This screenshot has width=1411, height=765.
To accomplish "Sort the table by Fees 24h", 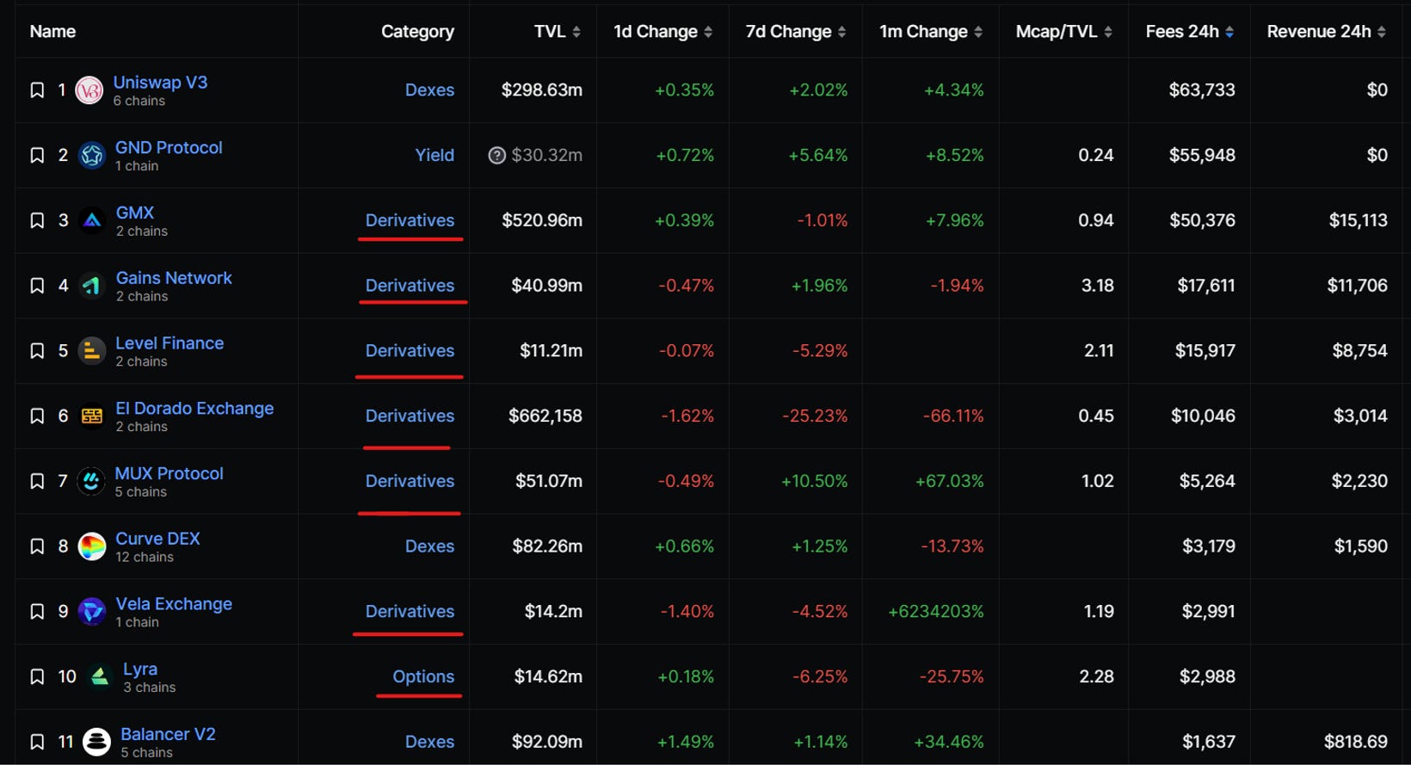I will click(x=1190, y=32).
